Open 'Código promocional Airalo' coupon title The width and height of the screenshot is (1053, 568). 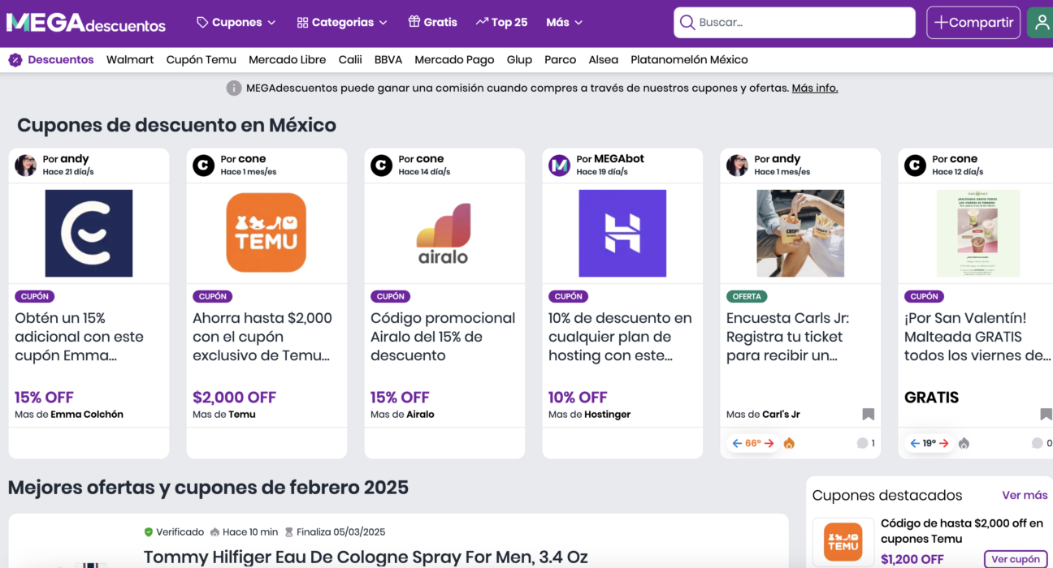443,337
